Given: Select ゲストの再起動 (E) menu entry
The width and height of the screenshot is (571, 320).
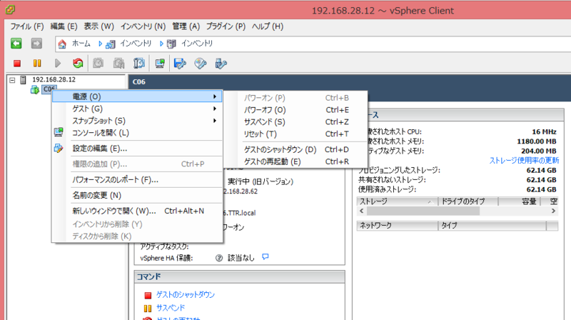Looking at the screenshot, I should click(x=295, y=161).
